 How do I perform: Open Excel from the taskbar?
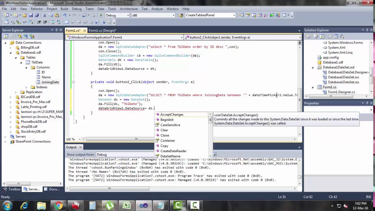point(127,206)
